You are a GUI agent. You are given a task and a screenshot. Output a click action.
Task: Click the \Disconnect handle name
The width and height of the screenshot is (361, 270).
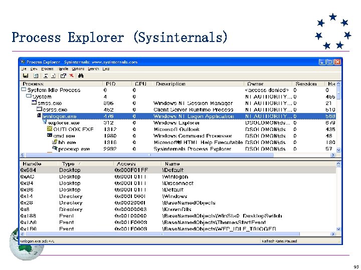click(x=177, y=183)
